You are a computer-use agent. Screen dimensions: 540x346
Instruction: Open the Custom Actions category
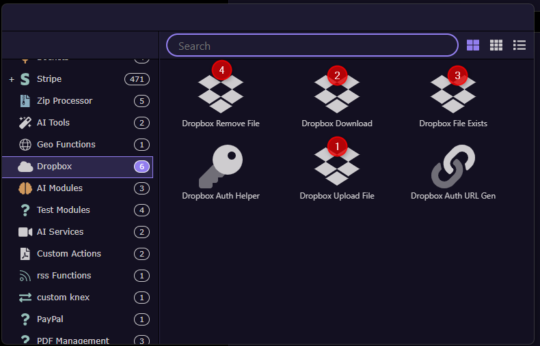[68, 254]
